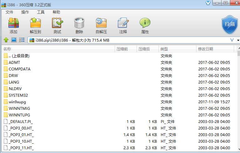Select the _POP3_11.HT_ file
The width and height of the screenshot is (240, 153).
(x=119, y=148)
